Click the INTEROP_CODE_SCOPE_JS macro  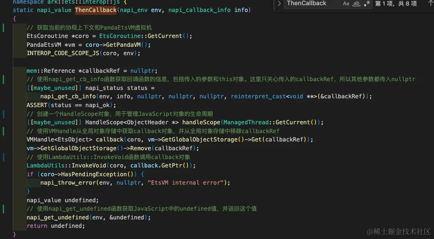(63, 53)
